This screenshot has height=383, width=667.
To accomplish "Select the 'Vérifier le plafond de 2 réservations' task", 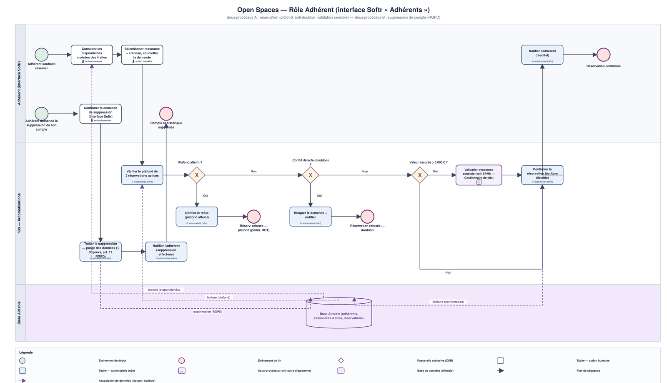I will pyautogui.click(x=142, y=175).
